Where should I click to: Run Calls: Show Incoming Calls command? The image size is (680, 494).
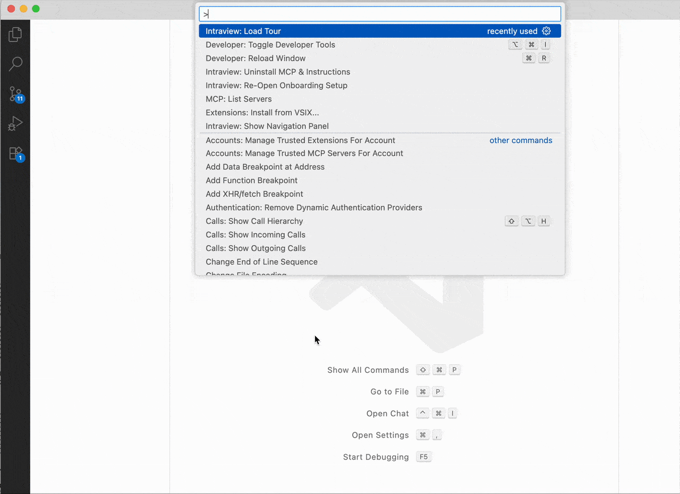coord(380,235)
